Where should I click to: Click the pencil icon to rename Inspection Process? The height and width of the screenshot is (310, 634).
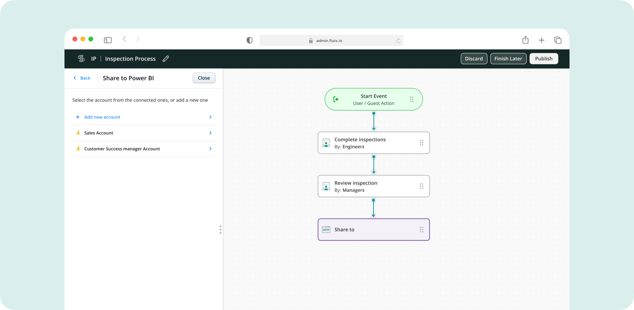point(166,59)
